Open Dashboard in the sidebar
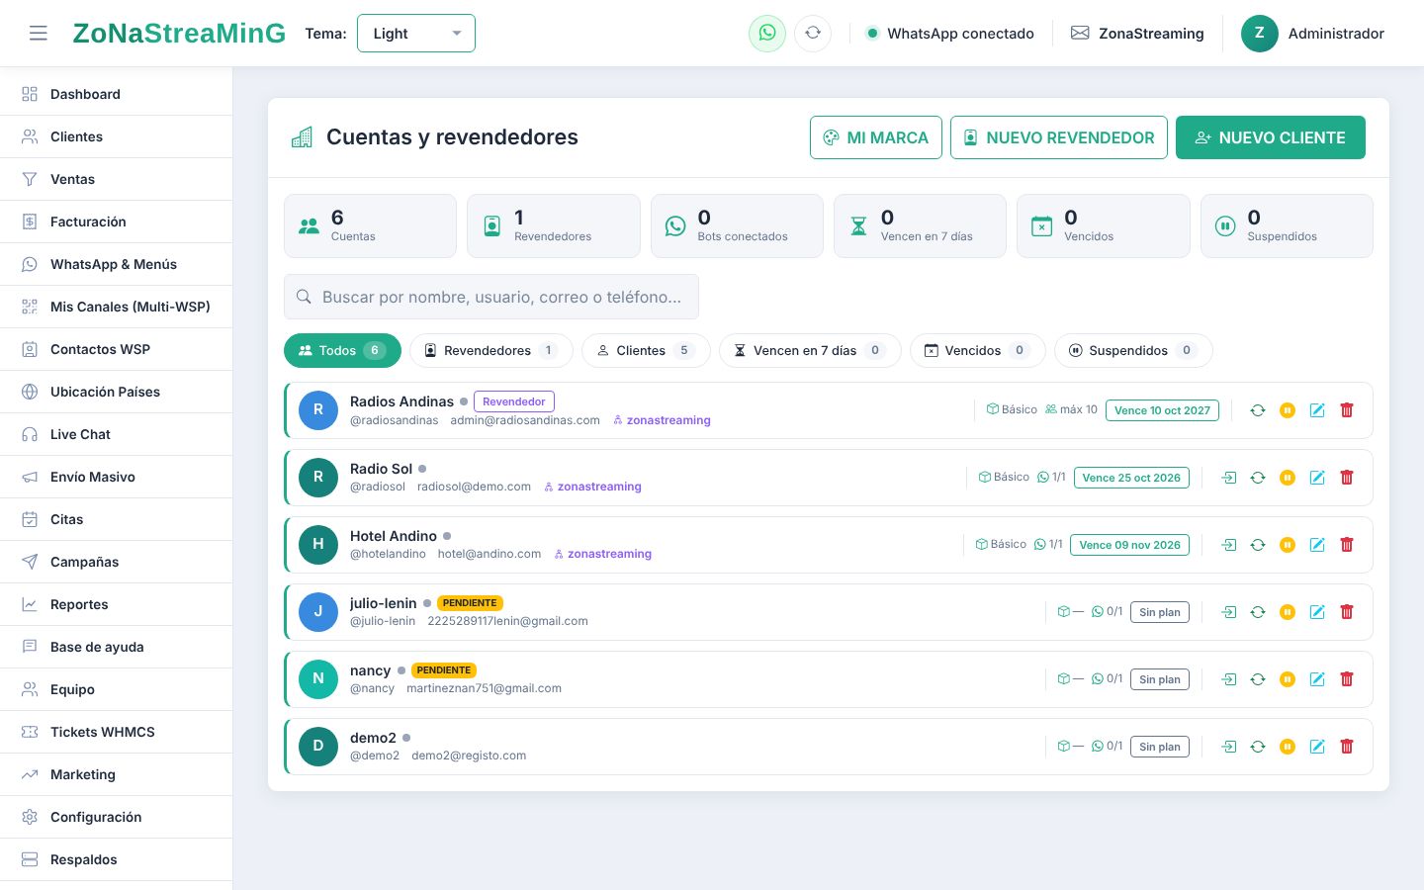 (117, 94)
